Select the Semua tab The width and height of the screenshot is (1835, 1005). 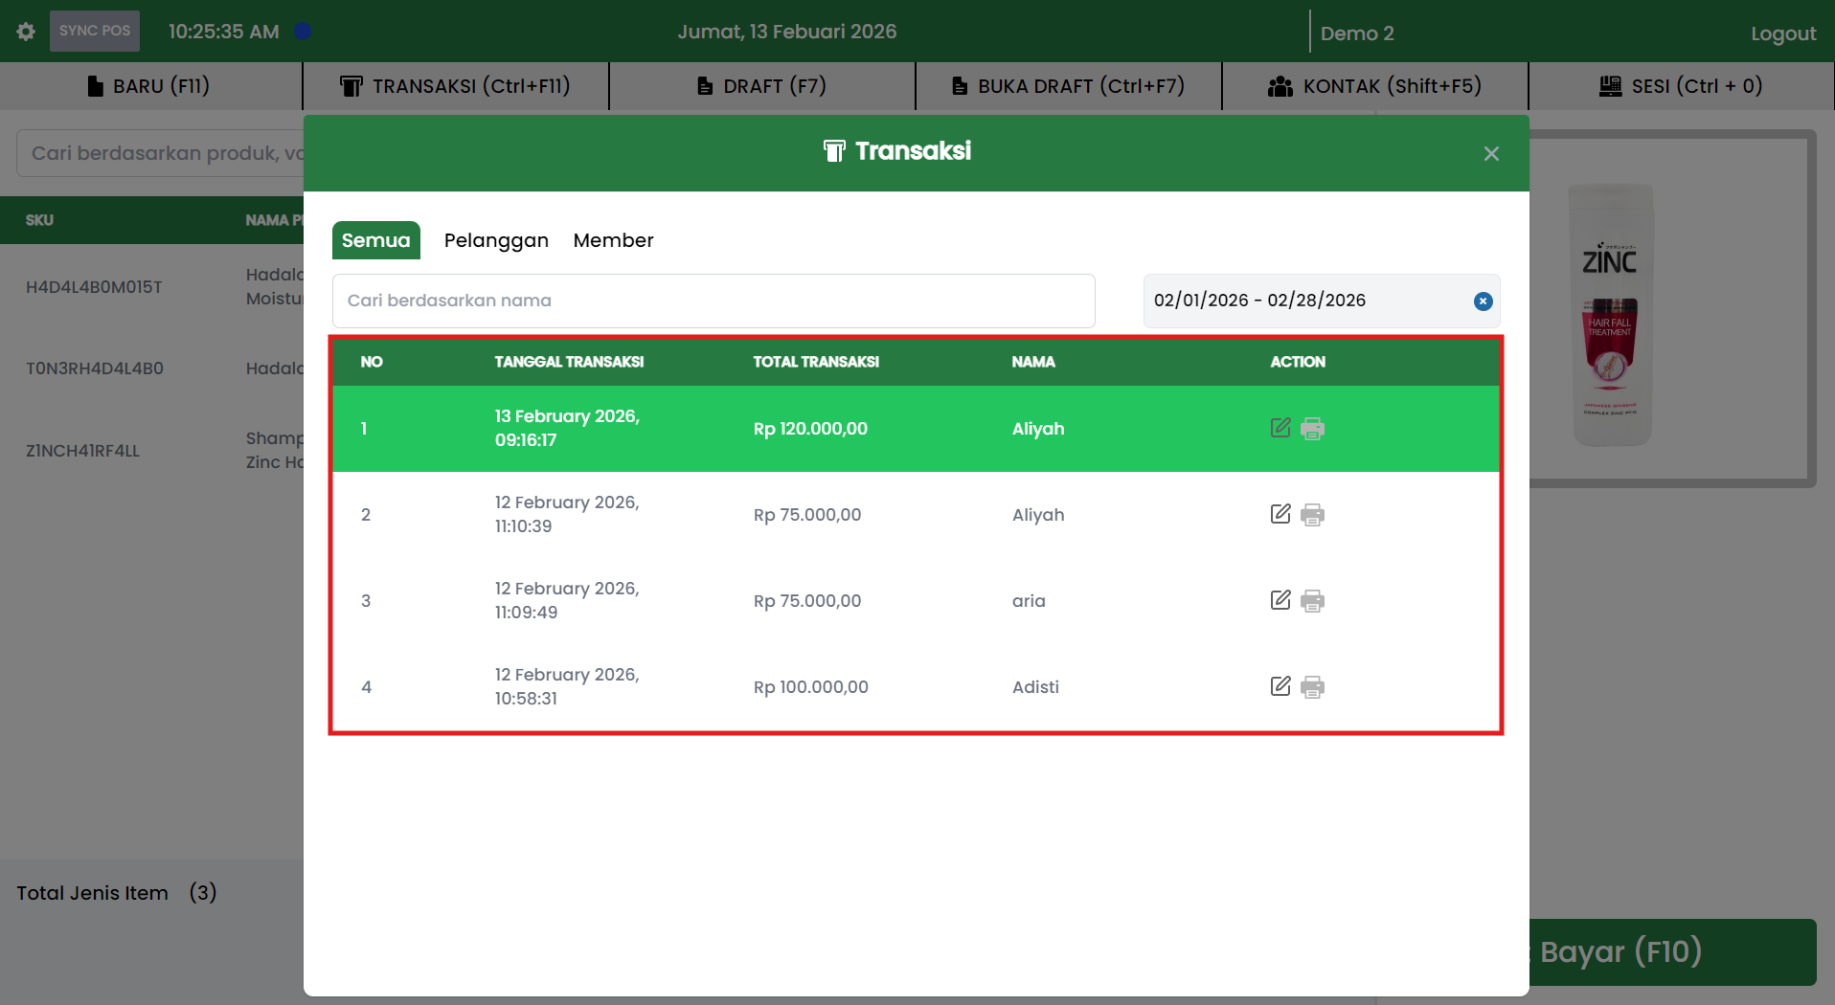[375, 240]
